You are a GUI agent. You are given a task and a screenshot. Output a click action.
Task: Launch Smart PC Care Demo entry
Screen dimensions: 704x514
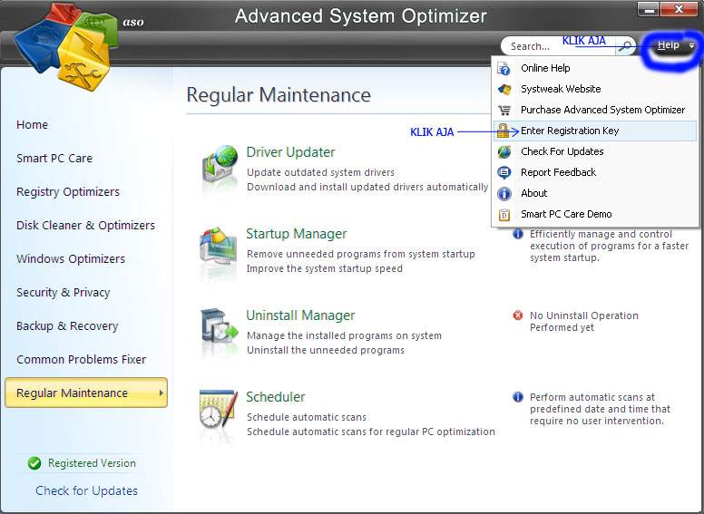point(595,214)
